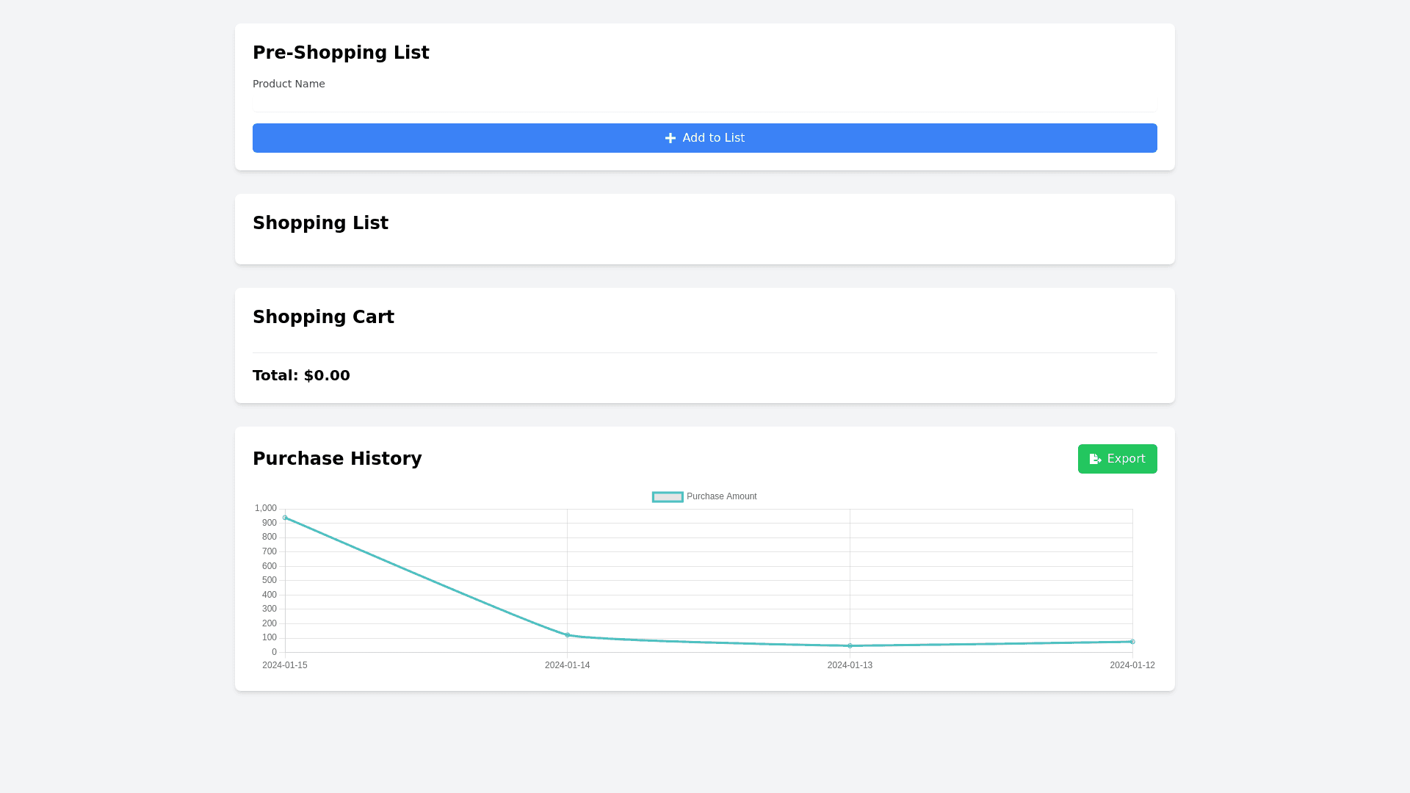Click the Purchase Amount legend label

pos(721,497)
